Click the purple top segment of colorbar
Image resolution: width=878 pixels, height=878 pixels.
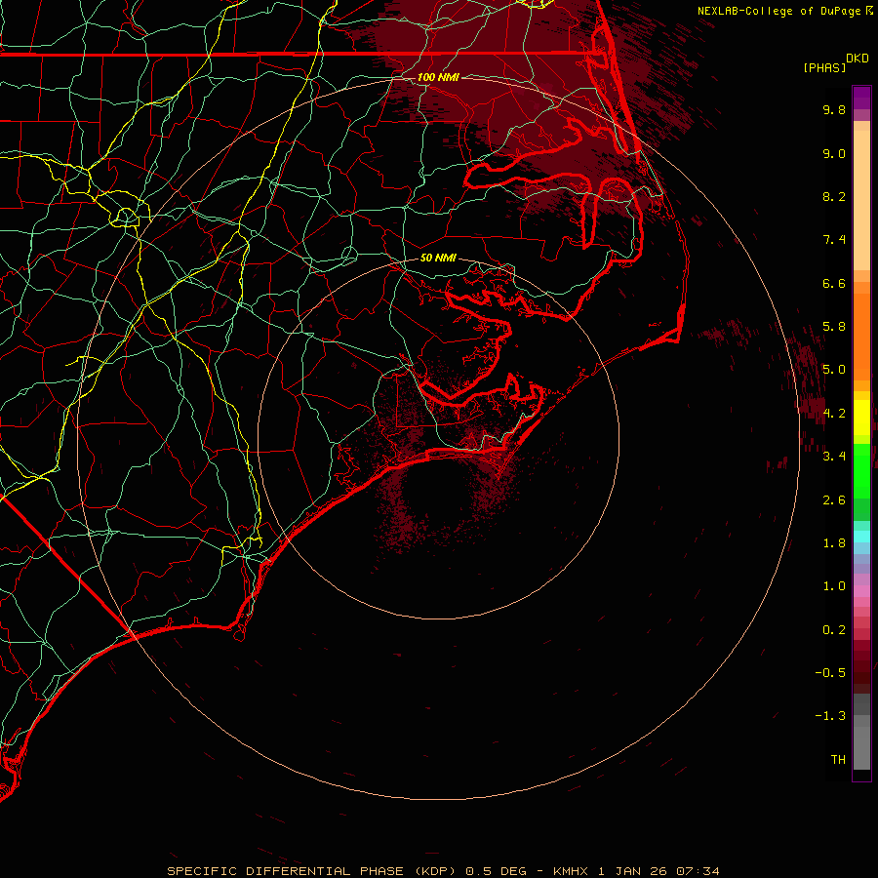pos(861,98)
